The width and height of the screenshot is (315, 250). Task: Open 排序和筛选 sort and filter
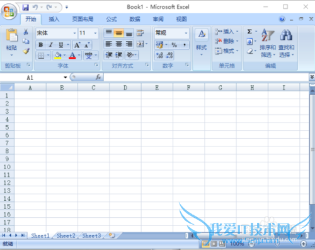pos(268,43)
